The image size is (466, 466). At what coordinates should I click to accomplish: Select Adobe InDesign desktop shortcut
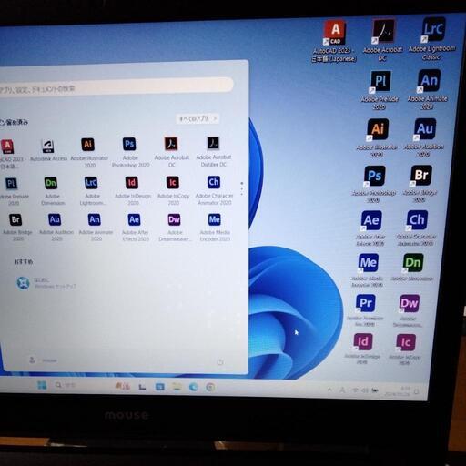(x=363, y=349)
